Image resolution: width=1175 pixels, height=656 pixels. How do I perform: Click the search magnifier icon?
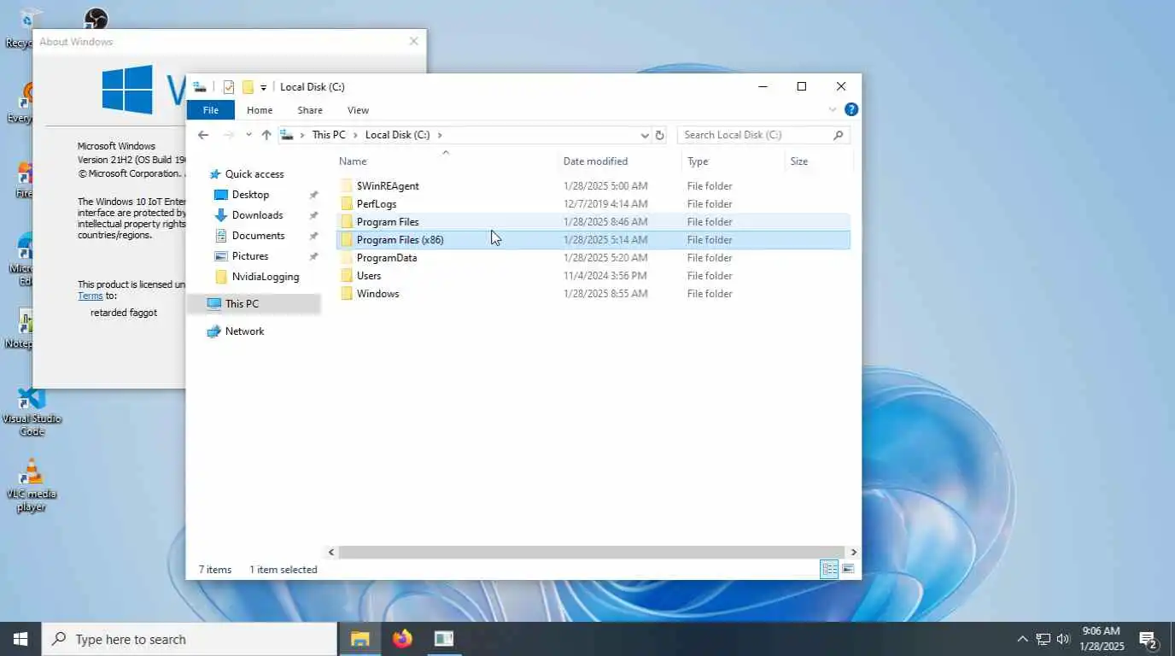[x=838, y=135]
